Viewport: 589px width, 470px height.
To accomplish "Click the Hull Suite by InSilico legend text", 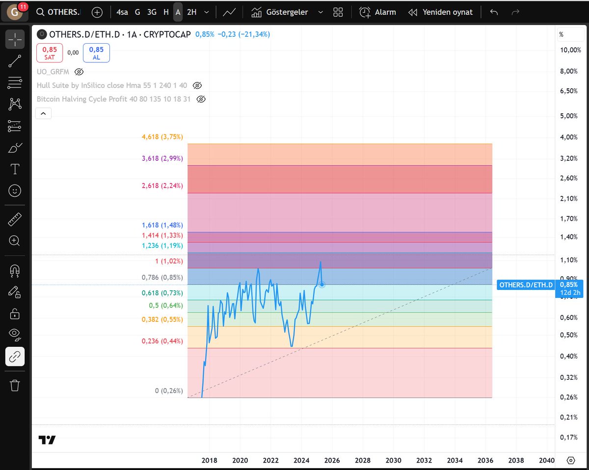I will [112, 85].
